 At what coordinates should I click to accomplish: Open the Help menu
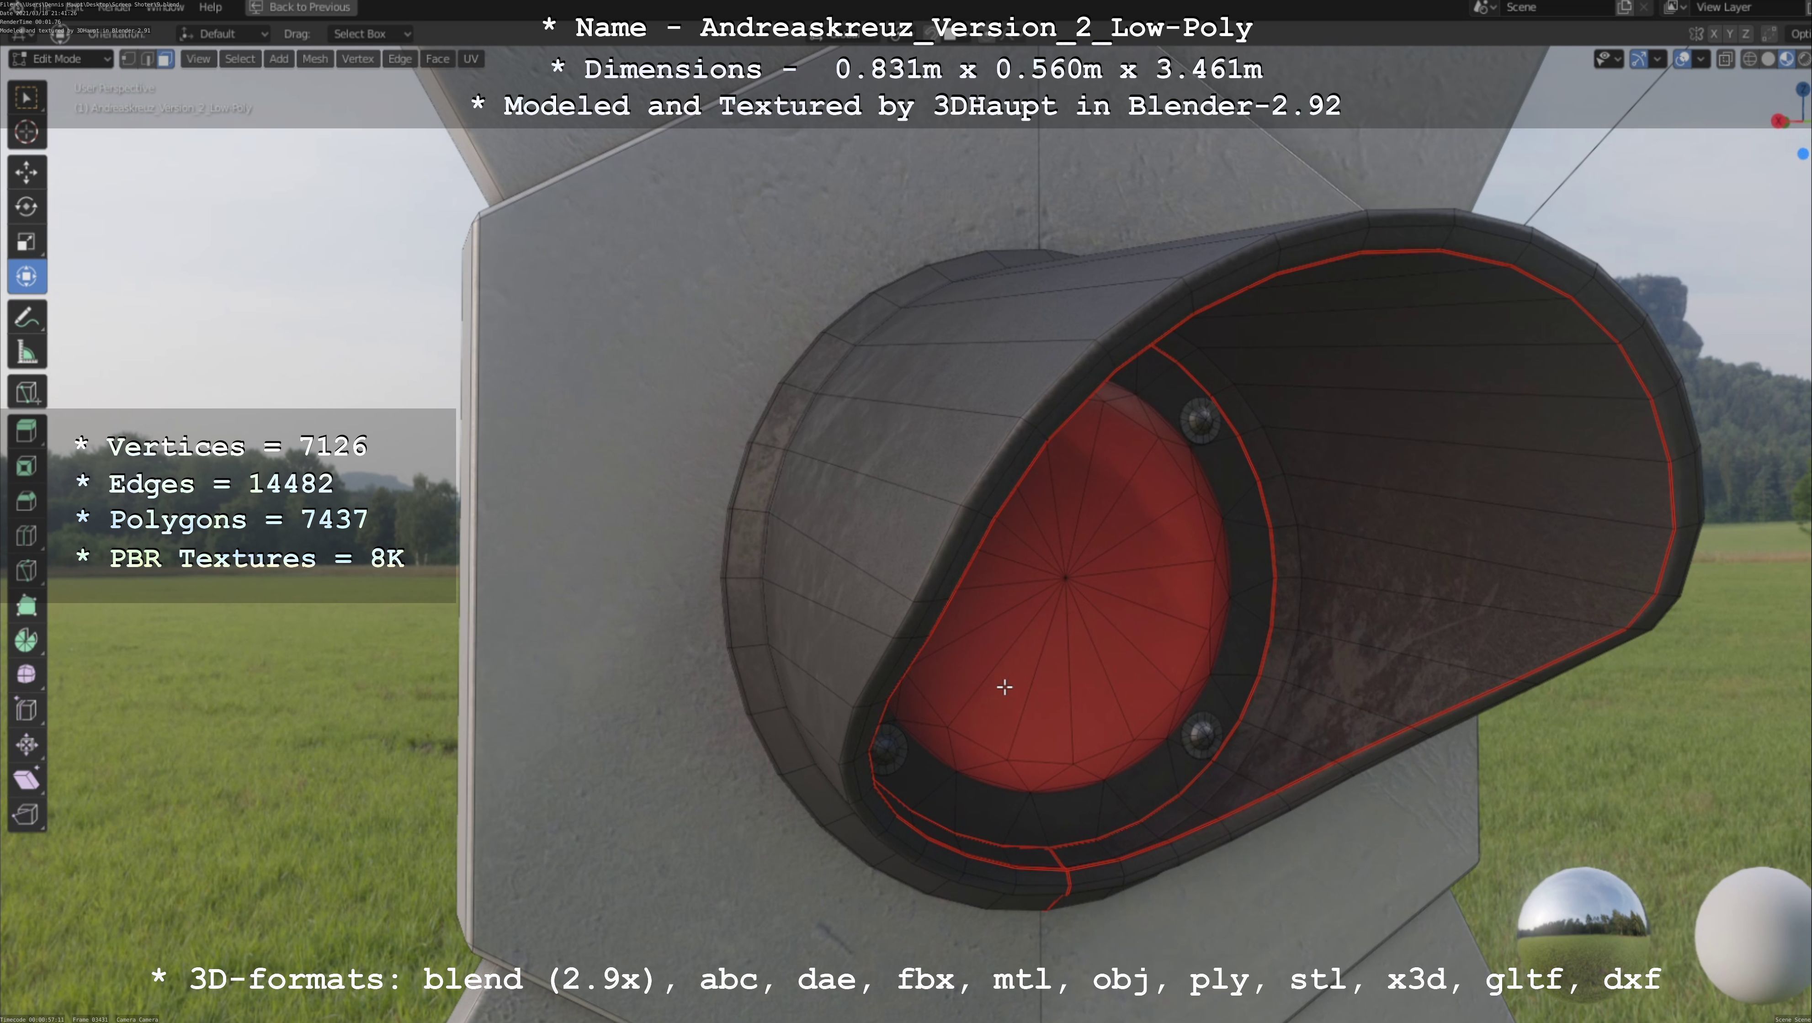click(x=210, y=7)
